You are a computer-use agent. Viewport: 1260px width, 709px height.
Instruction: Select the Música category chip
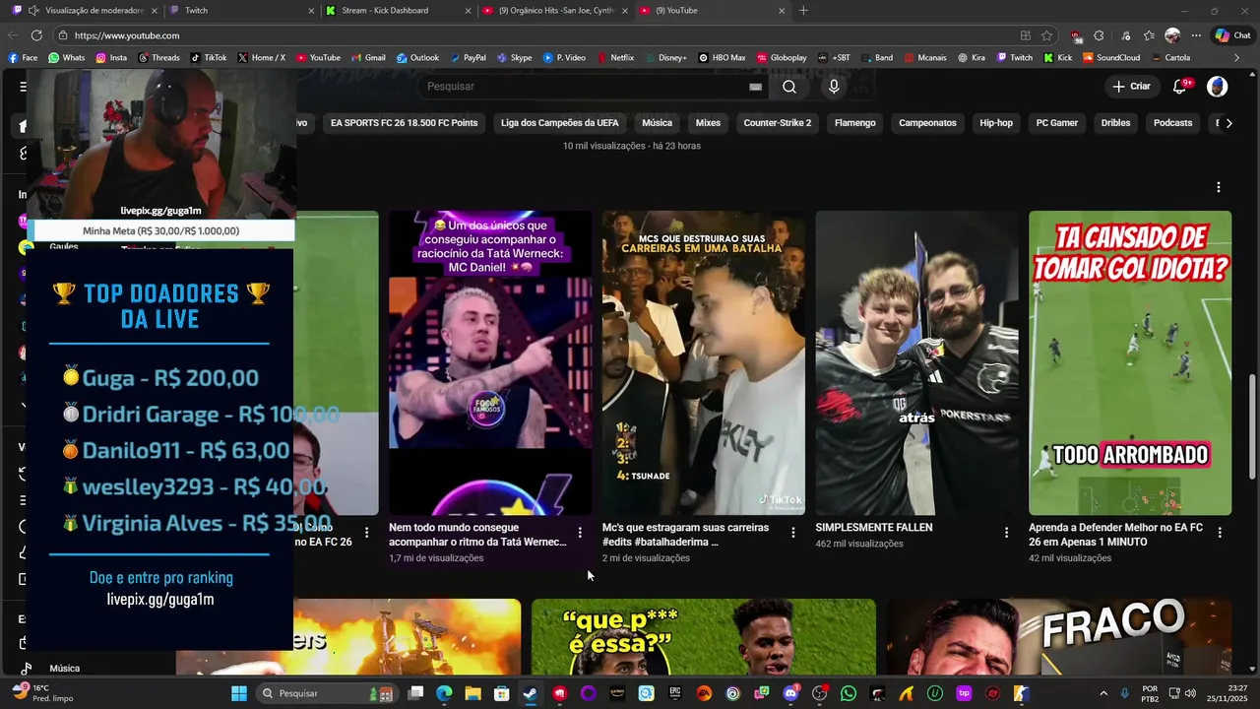click(657, 123)
